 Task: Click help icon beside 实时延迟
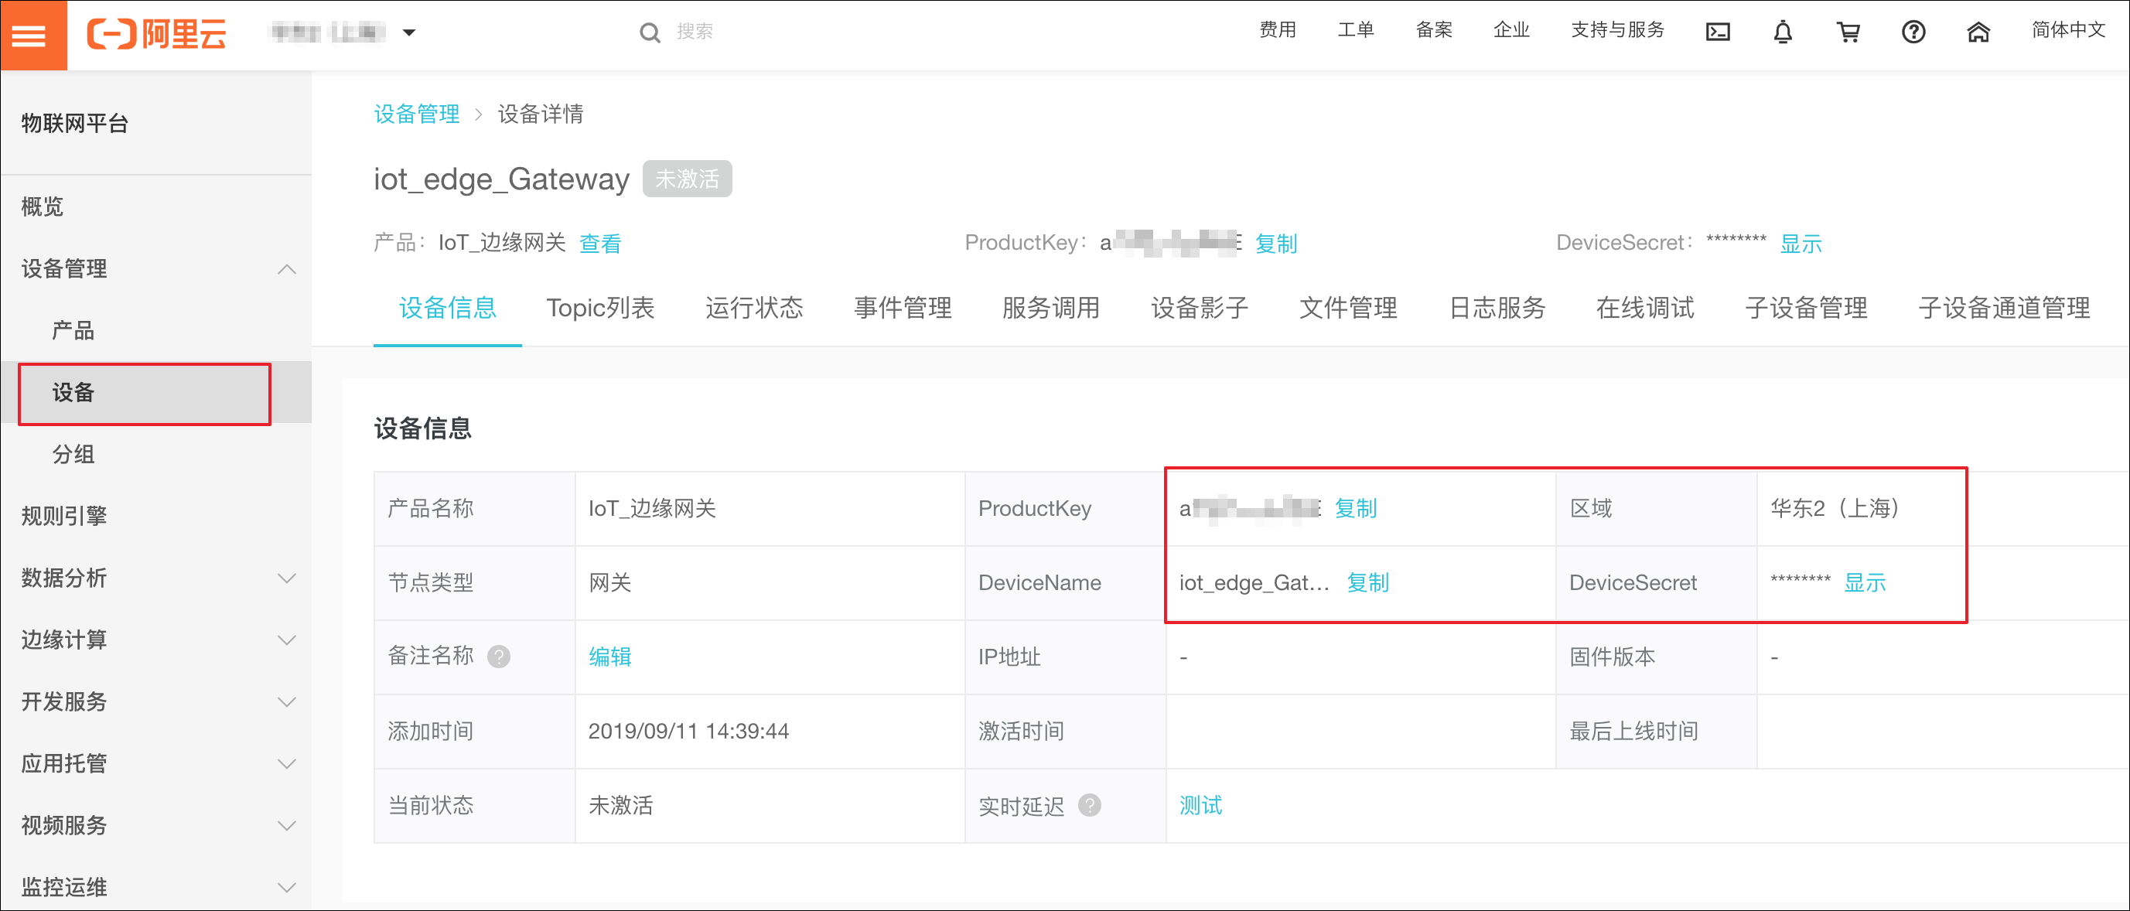click(1090, 805)
